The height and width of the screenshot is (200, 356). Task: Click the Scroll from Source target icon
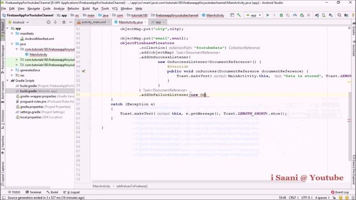pos(48,22)
